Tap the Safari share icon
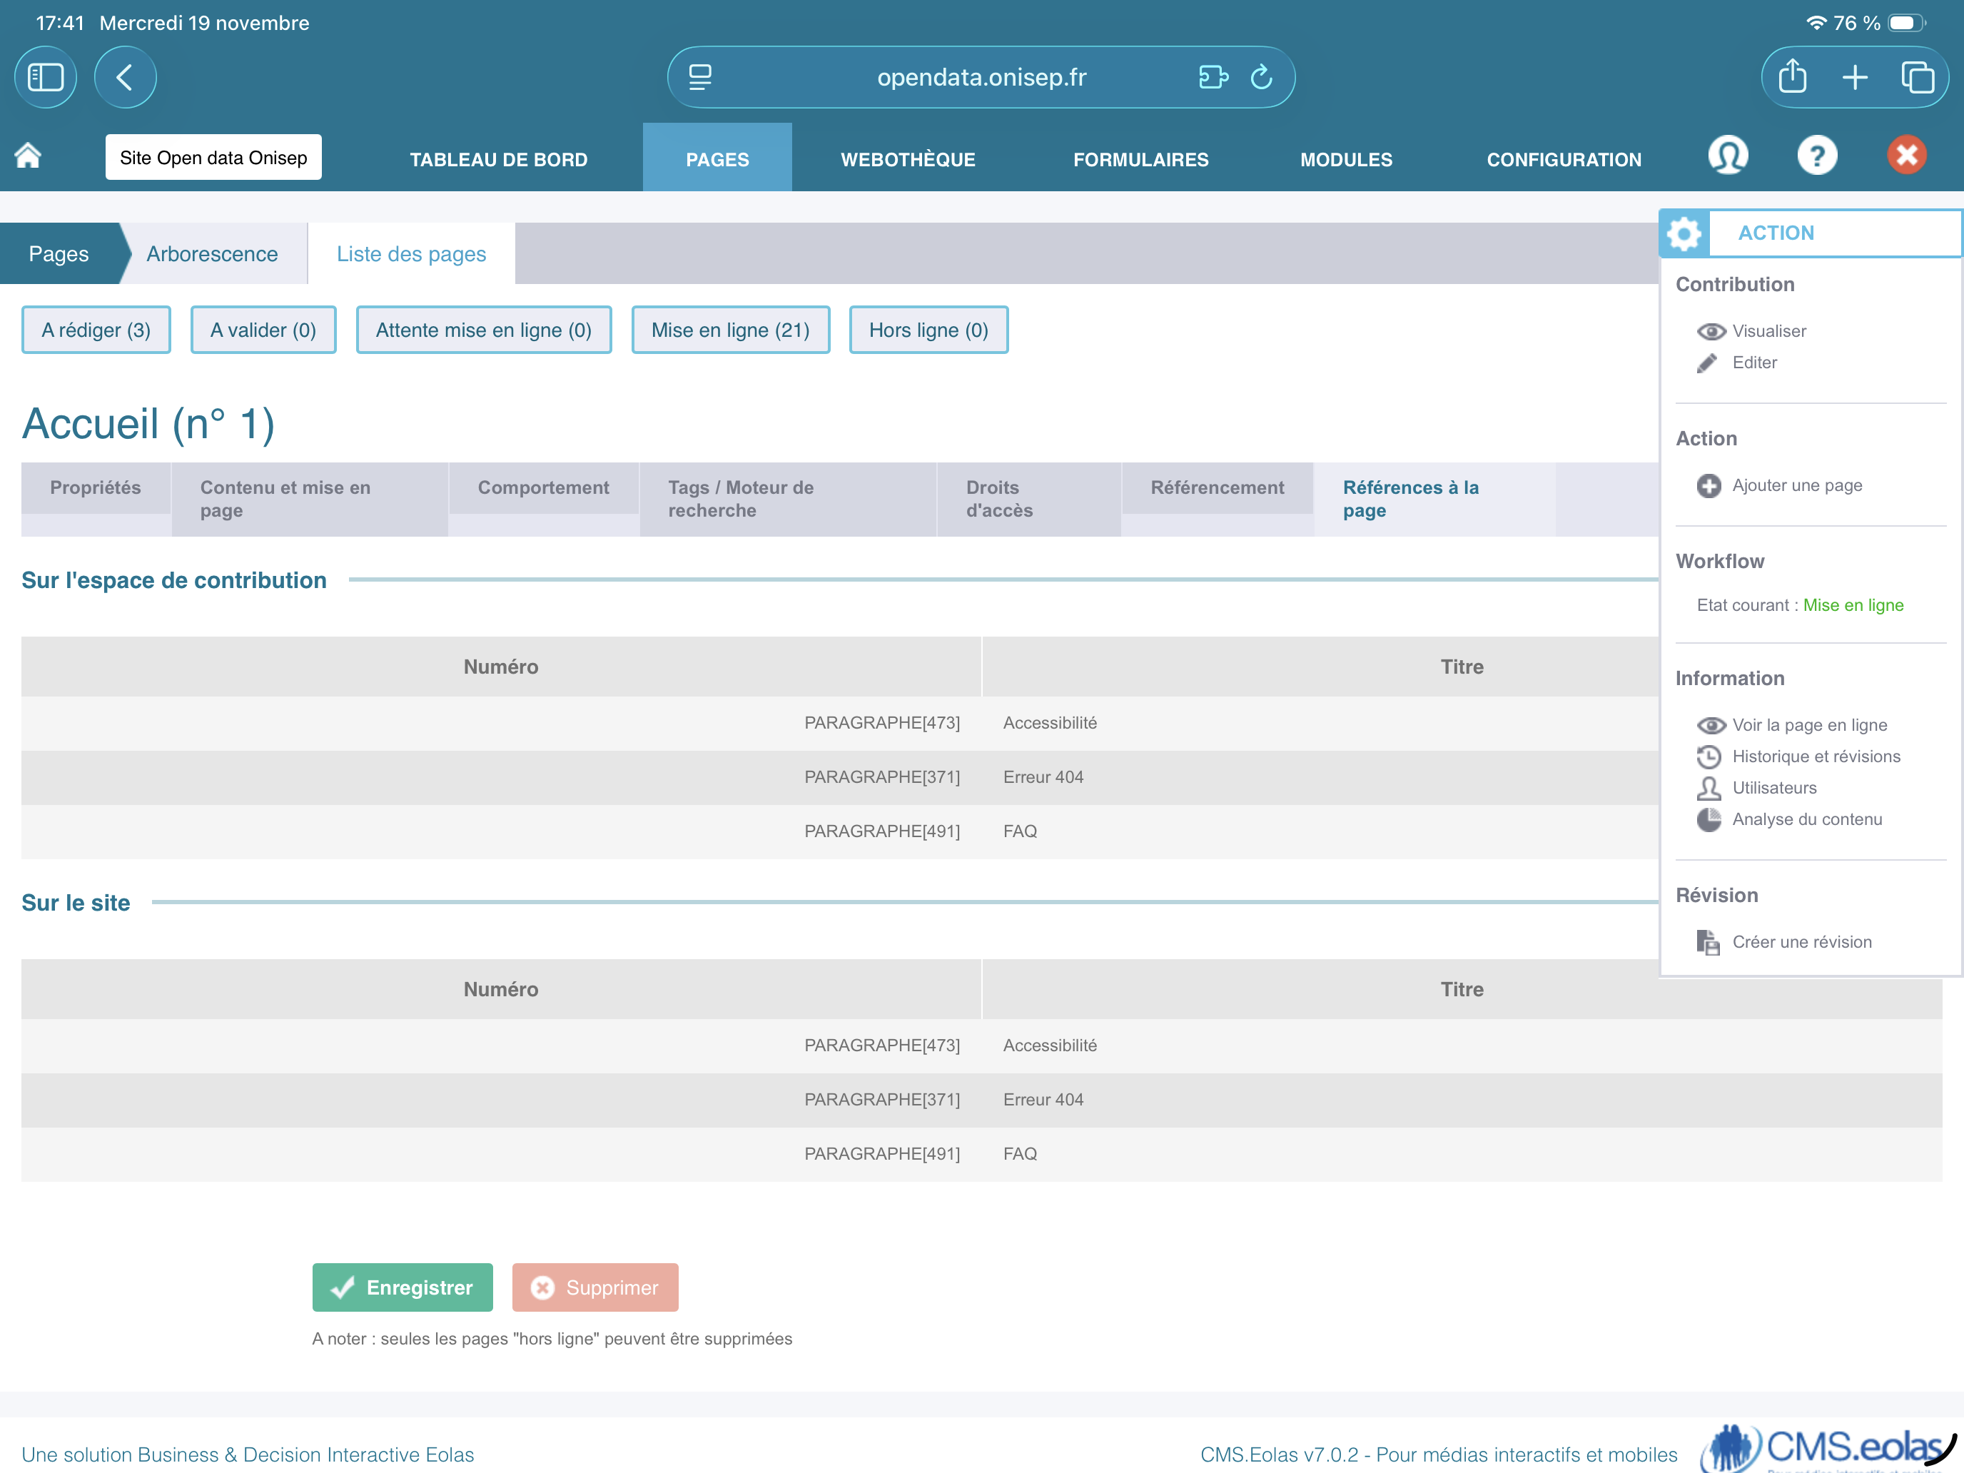Viewport: 1964px width, 1473px height. (x=1792, y=78)
